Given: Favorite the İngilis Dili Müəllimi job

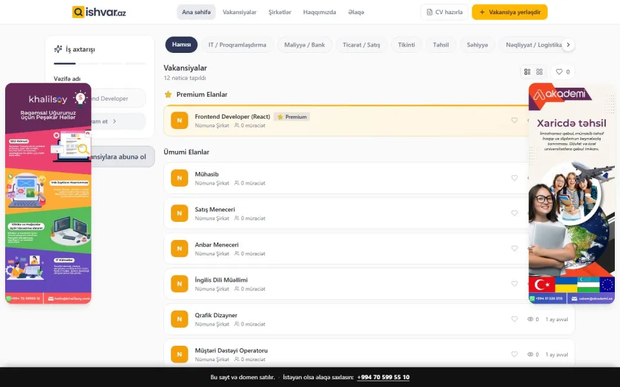Looking at the screenshot, I should tap(514, 284).
